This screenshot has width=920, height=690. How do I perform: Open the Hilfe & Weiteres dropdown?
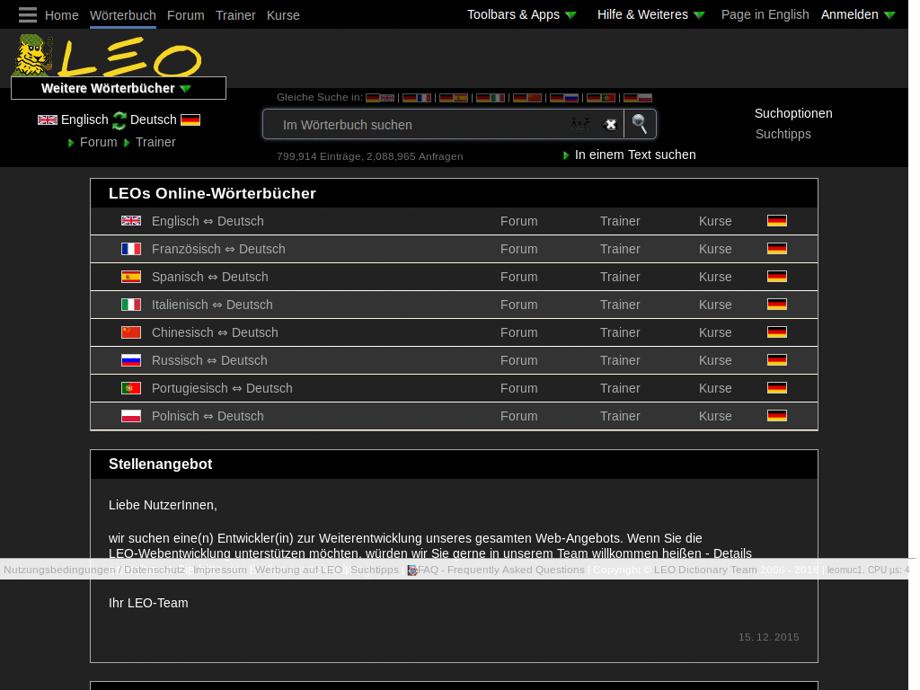pyautogui.click(x=650, y=14)
